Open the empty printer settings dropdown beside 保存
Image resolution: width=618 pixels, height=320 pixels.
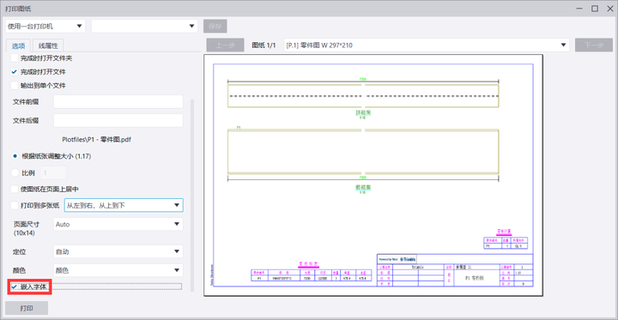[144, 27]
